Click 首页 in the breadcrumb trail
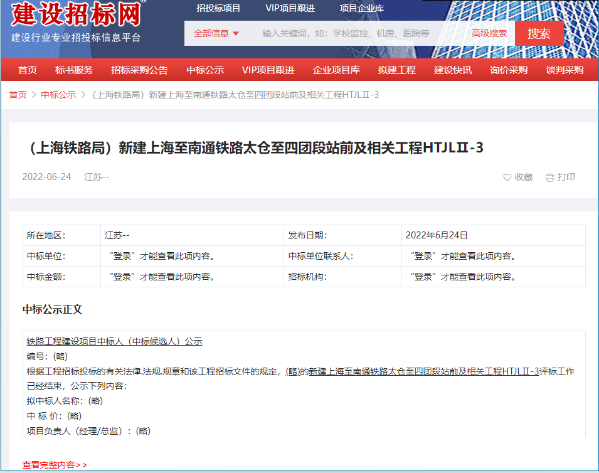Image resolution: width=599 pixels, height=473 pixels. click(x=18, y=95)
